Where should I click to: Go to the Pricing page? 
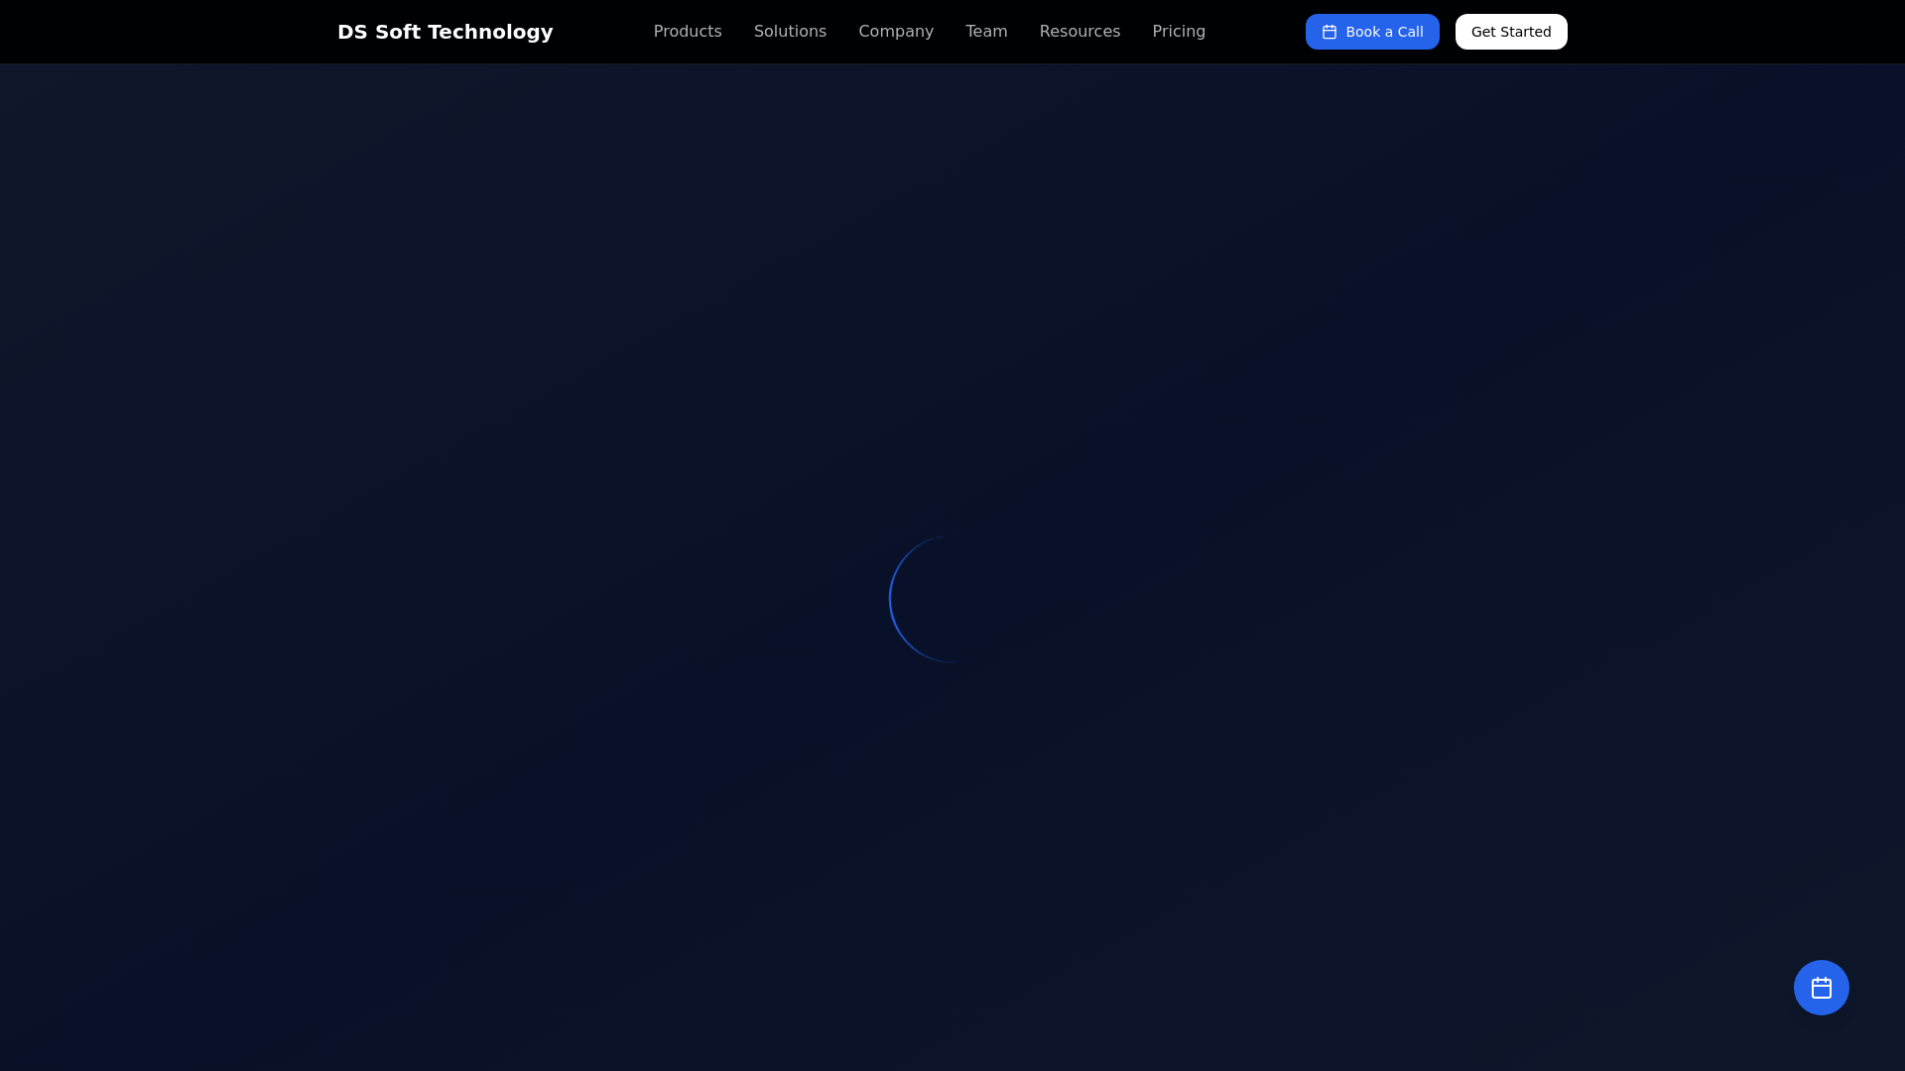[1179, 32]
